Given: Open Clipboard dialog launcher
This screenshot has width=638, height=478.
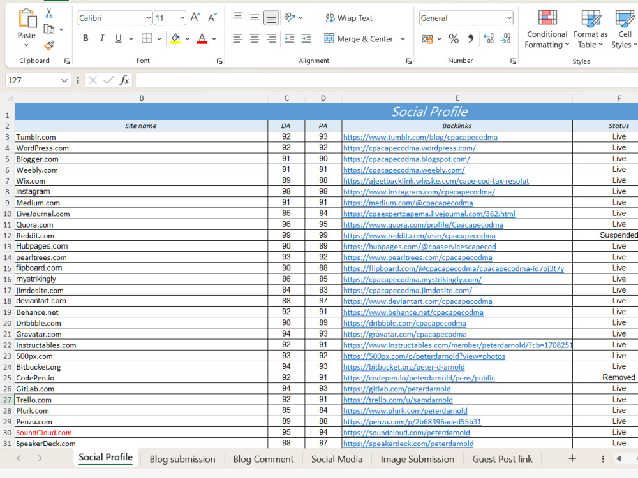Looking at the screenshot, I should [67, 61].
